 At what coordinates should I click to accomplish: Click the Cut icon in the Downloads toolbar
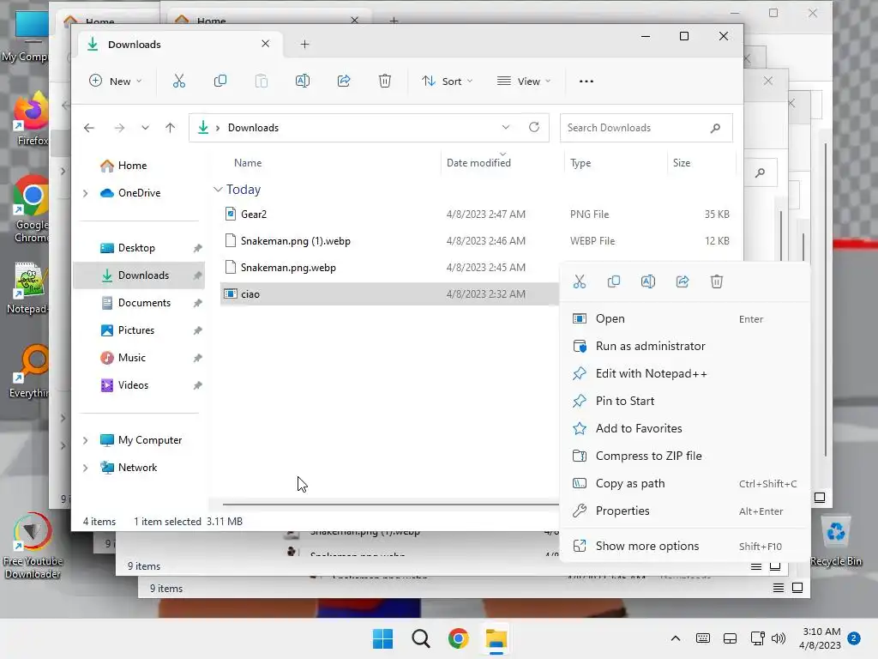178,82
